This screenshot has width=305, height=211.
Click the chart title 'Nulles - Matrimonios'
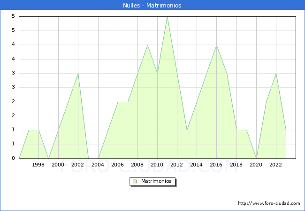152,5
